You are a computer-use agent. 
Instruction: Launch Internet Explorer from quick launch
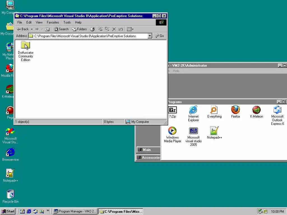point(29,211)
